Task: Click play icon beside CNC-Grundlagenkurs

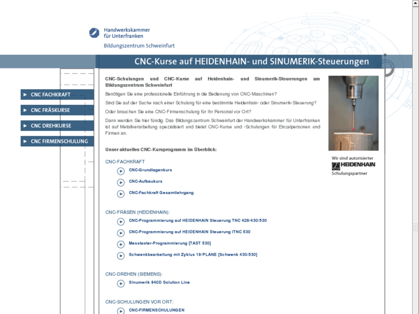Action: pos(121,171)
